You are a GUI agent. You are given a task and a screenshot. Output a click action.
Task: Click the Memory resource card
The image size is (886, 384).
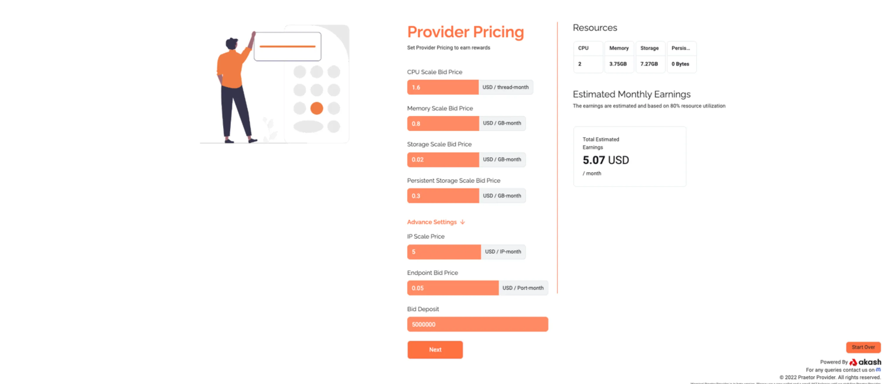[x=619, y=57]
